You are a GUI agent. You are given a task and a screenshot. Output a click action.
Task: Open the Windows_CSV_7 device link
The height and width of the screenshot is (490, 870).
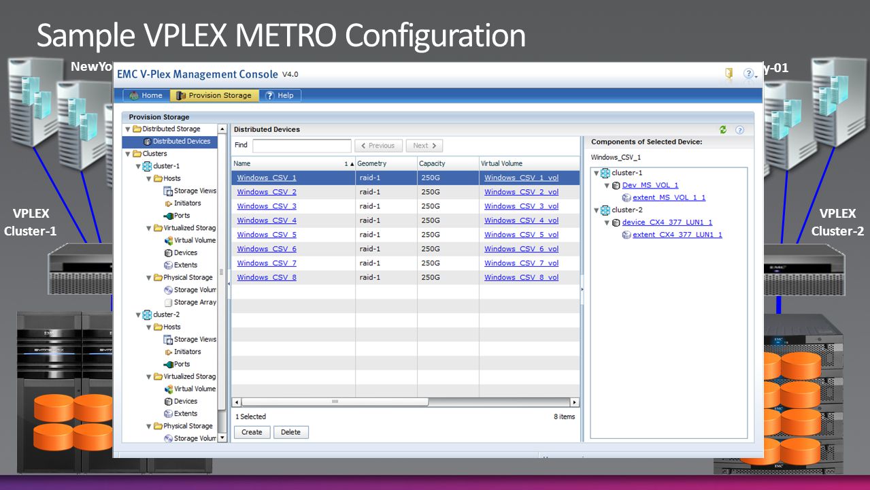[267, 263]
